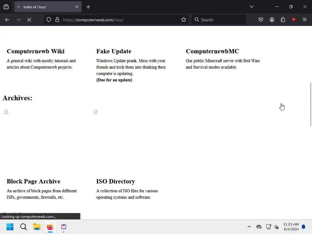The image size is (312, 234).
Task: Bookmark this page with star icon
Action: [184, 20]
